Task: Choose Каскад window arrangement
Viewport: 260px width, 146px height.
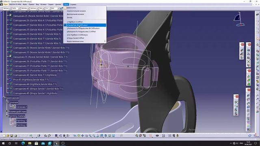Action: 85,17
